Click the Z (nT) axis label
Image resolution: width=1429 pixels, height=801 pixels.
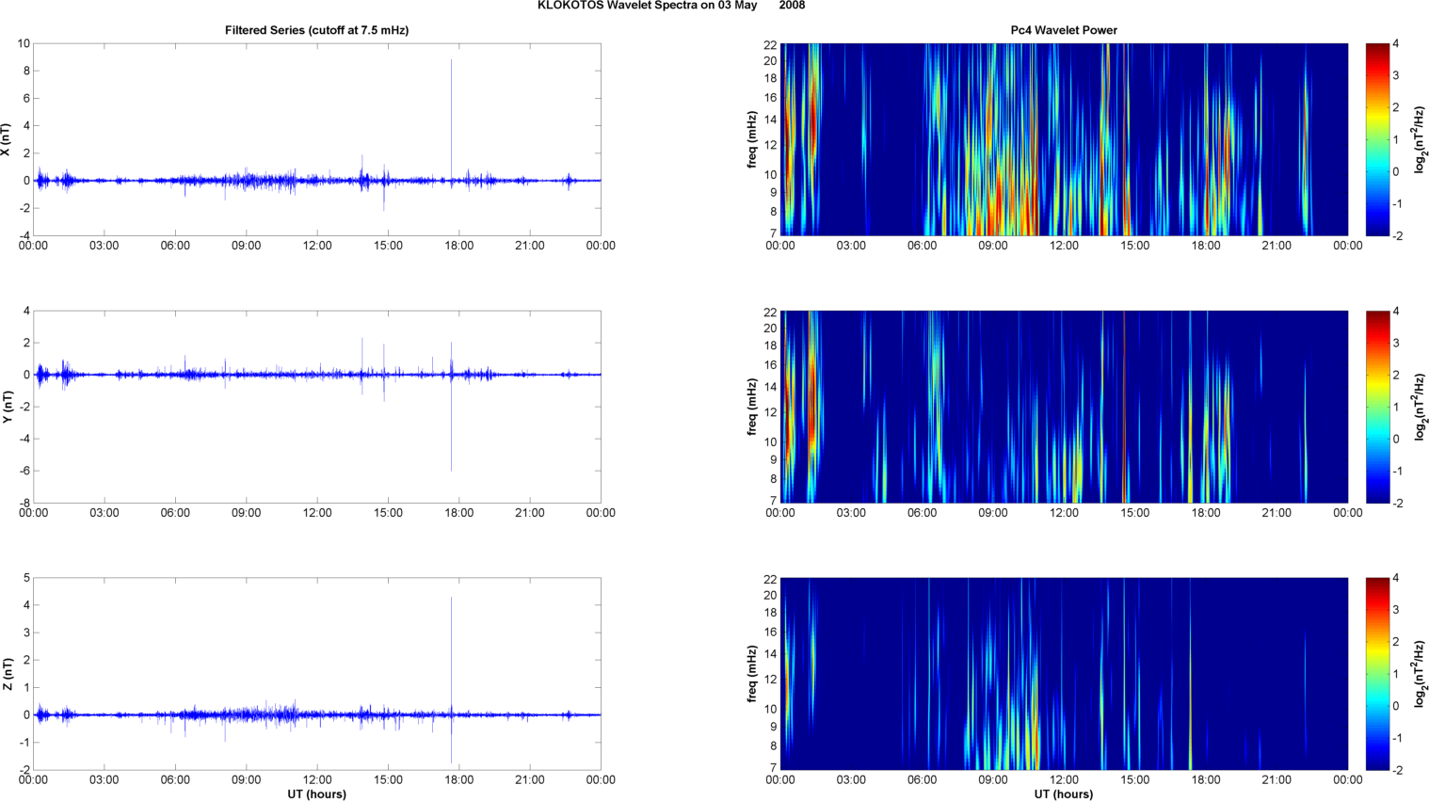[x=6, y=674]
